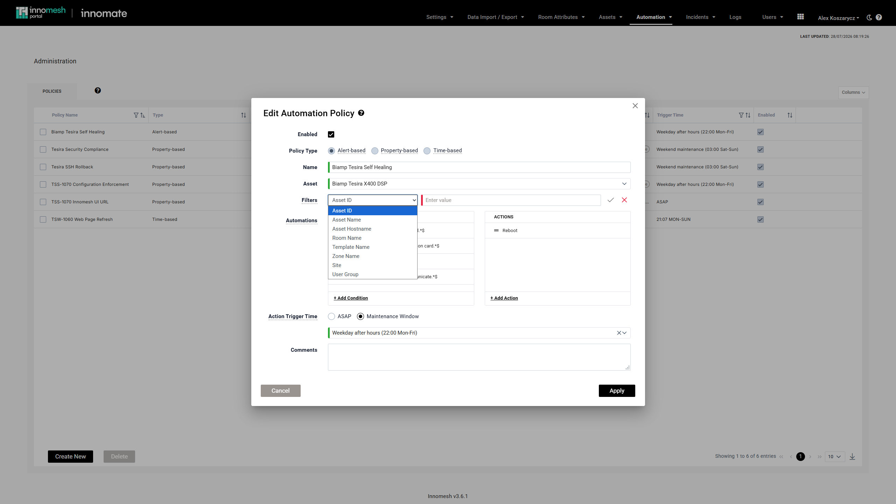896x504 pixels.
Task: Choose Site in filter list
Action: [x=373, y=265]
